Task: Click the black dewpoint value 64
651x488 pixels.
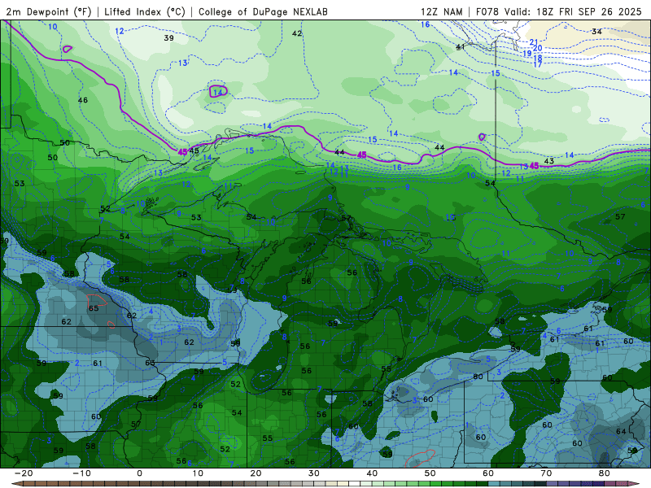Action: (x=621, y=432)
